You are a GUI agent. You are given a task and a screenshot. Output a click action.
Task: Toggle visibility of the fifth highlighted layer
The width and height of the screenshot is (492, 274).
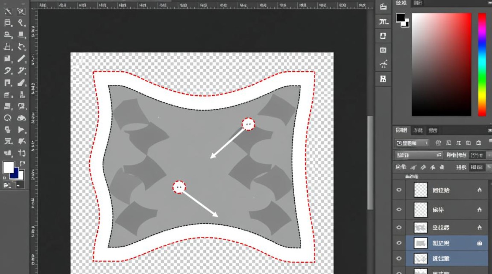pos(399,259)
